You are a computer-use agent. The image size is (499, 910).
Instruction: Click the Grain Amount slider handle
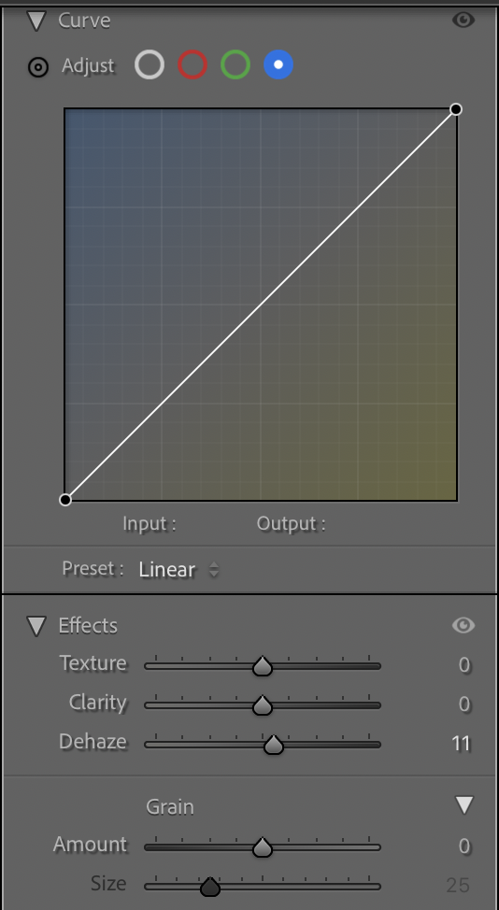click(x=263, y=847)
